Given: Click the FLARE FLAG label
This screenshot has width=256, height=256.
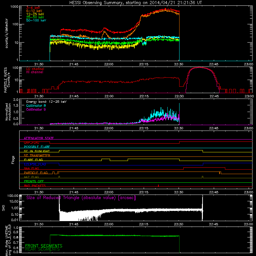Looking at the screenshot, I should [33, 160].
